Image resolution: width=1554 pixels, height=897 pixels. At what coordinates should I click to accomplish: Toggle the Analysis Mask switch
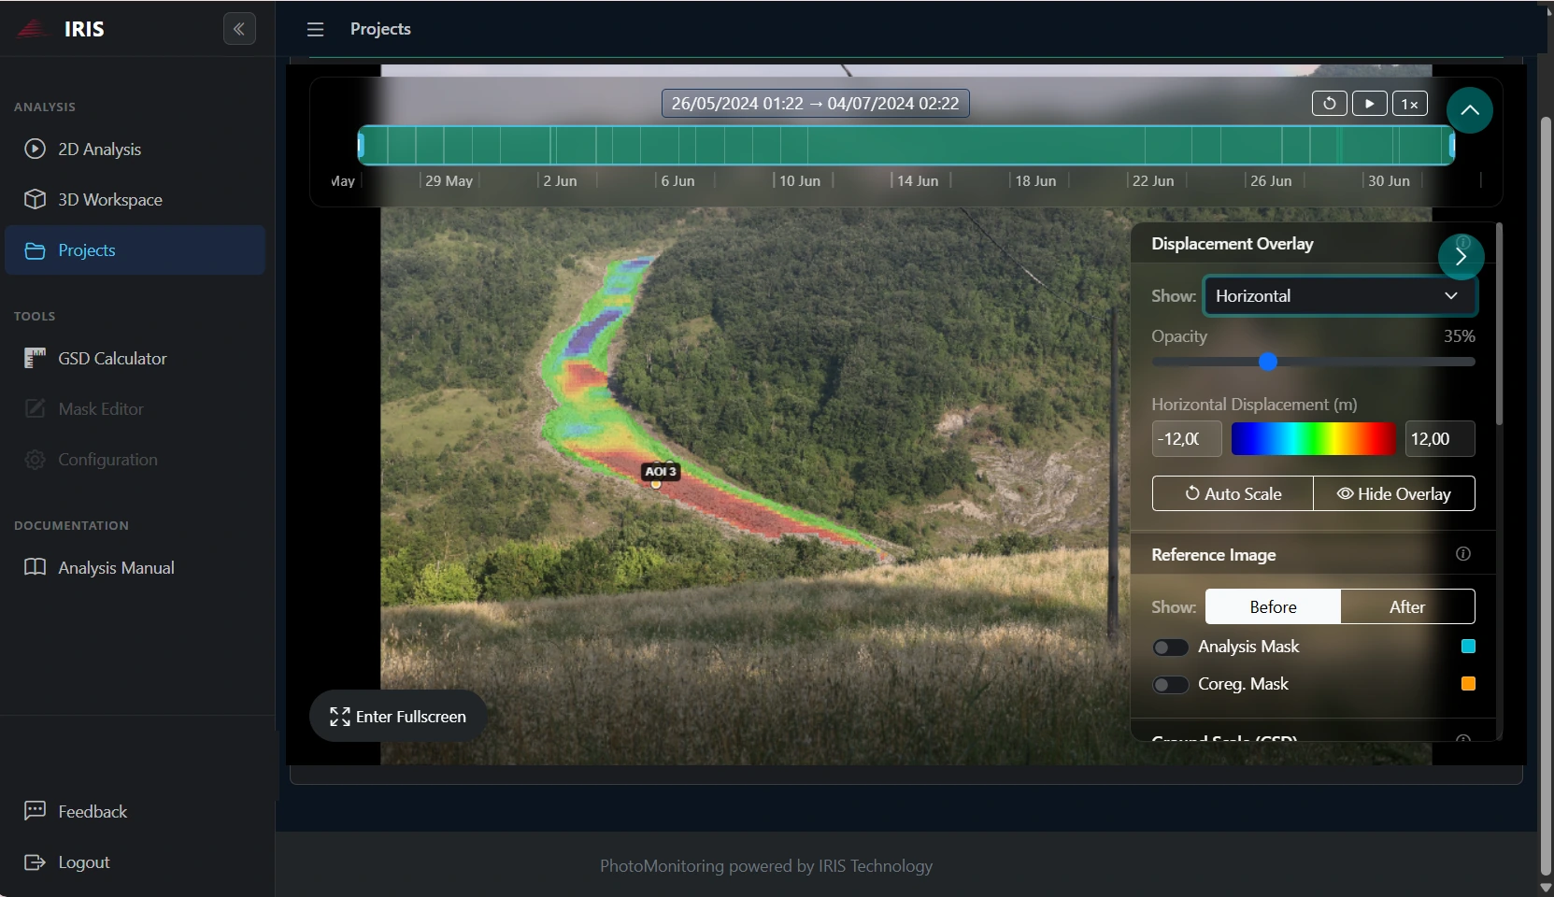pyautogui.click(x=1170, y=648)
